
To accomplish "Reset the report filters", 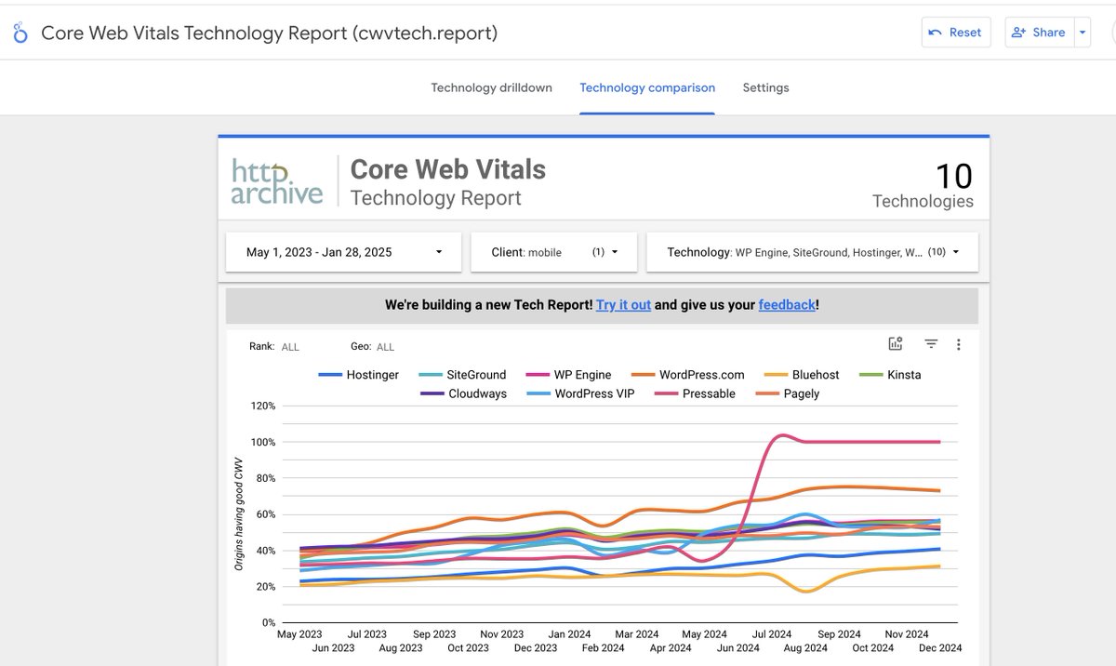I will 956,33.
